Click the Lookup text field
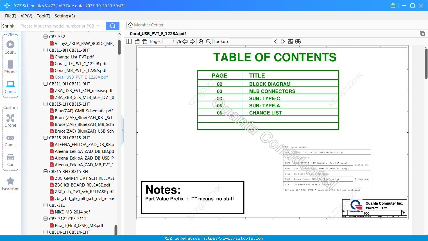This screenshot has width=428, height=241. point(251,42)
